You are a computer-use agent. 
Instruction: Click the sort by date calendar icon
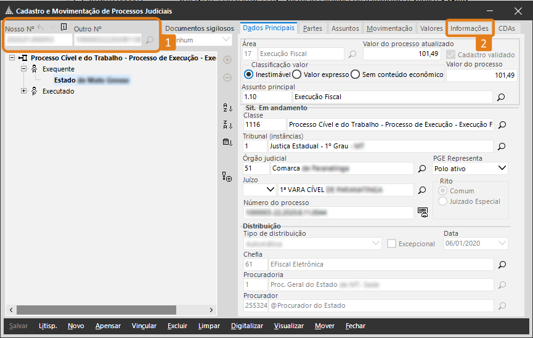[x=227, y=142]
